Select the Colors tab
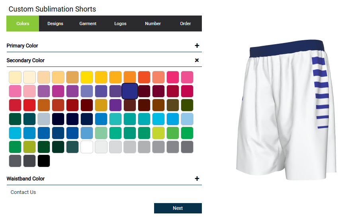Screen dimensions: 346x219 pyautogui.click(x=23, y=23)
